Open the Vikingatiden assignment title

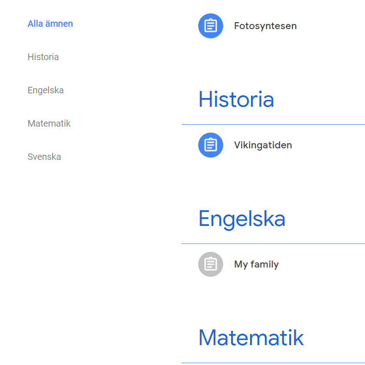pyautogui.click(x=263, y=145)
